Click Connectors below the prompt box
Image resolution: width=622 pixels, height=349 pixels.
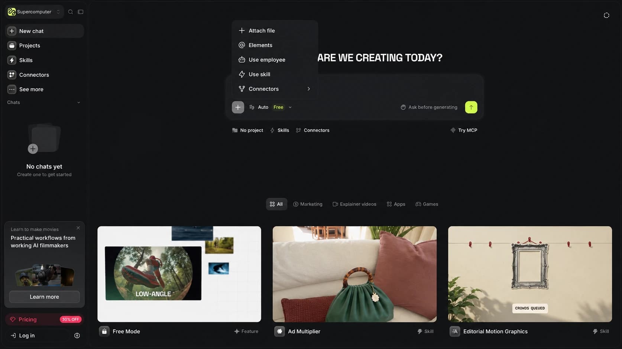tap(312, 130)
